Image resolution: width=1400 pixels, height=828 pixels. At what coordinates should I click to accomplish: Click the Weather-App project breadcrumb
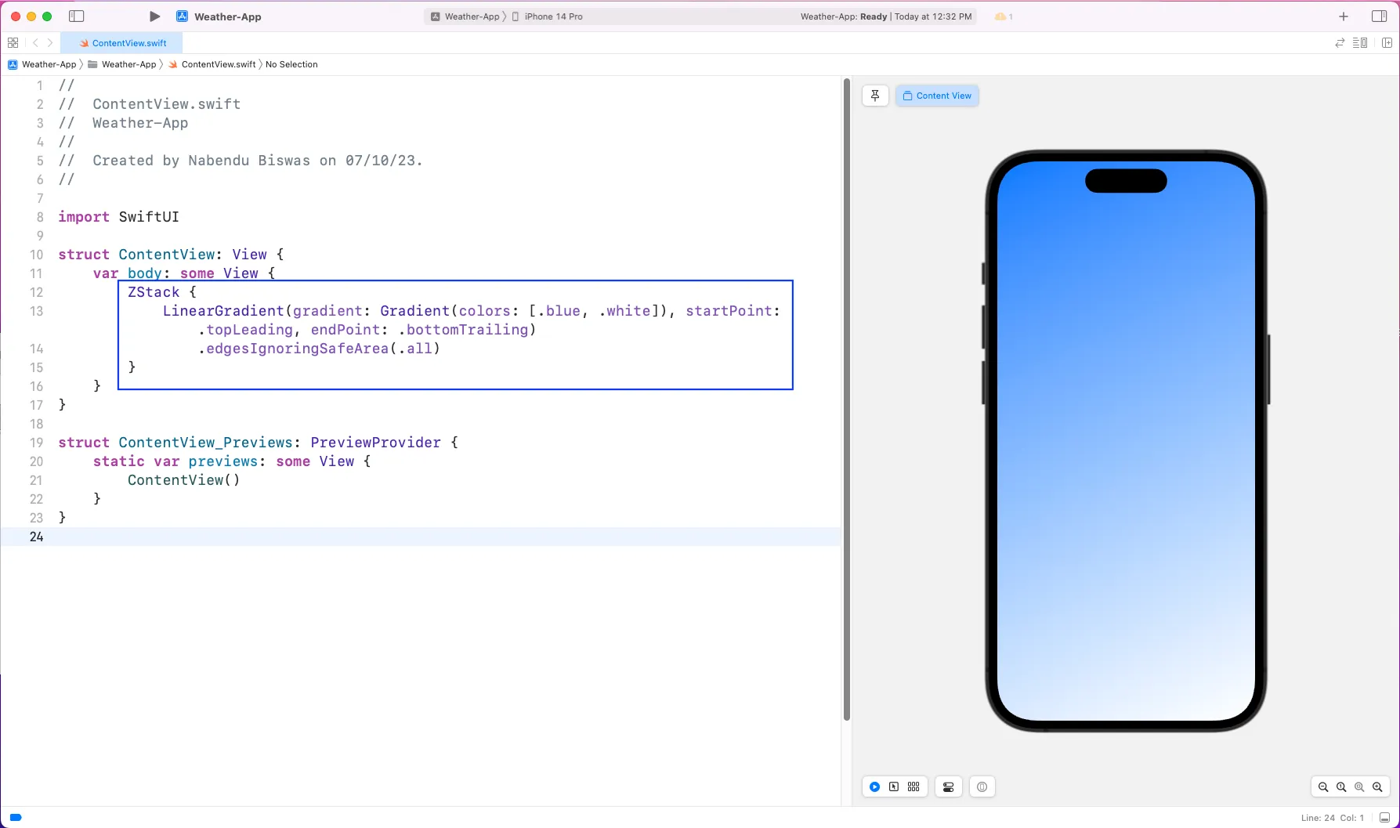tap(42, 64)
